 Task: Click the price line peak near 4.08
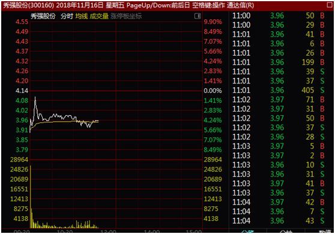[35, 98]
